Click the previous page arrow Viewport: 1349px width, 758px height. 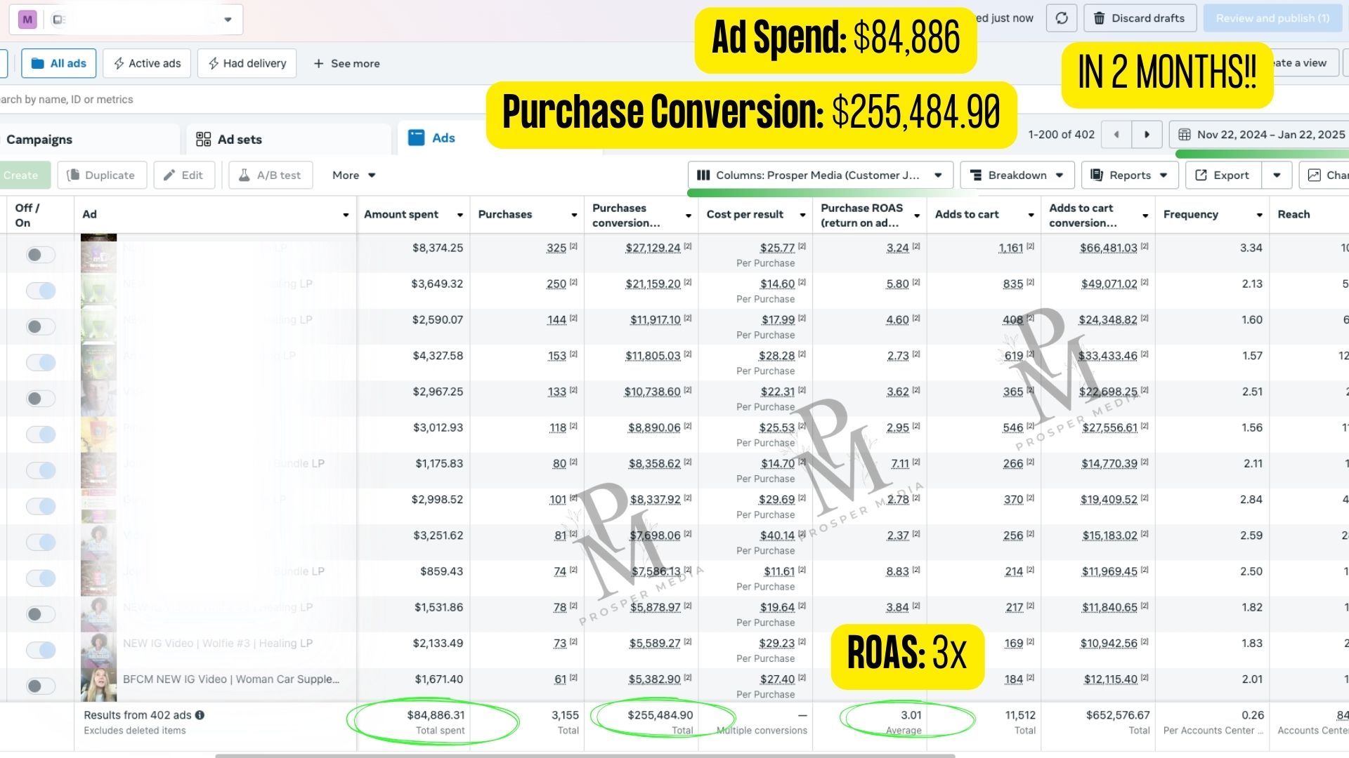coord(1116,135)
